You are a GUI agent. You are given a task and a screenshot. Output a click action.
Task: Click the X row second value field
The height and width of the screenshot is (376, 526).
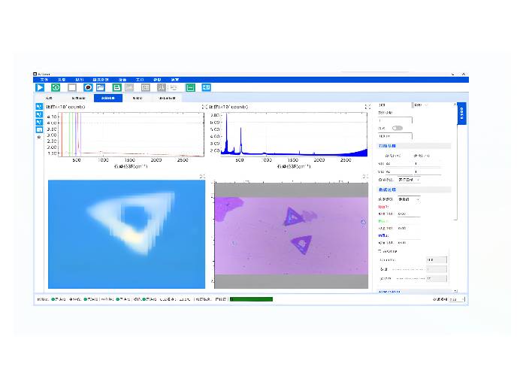tap(428, 164)
